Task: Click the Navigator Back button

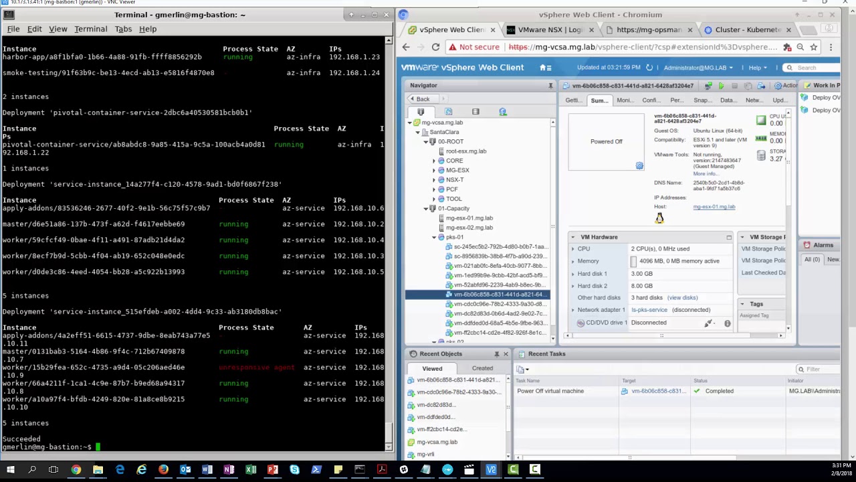Action: pos(419,99)
